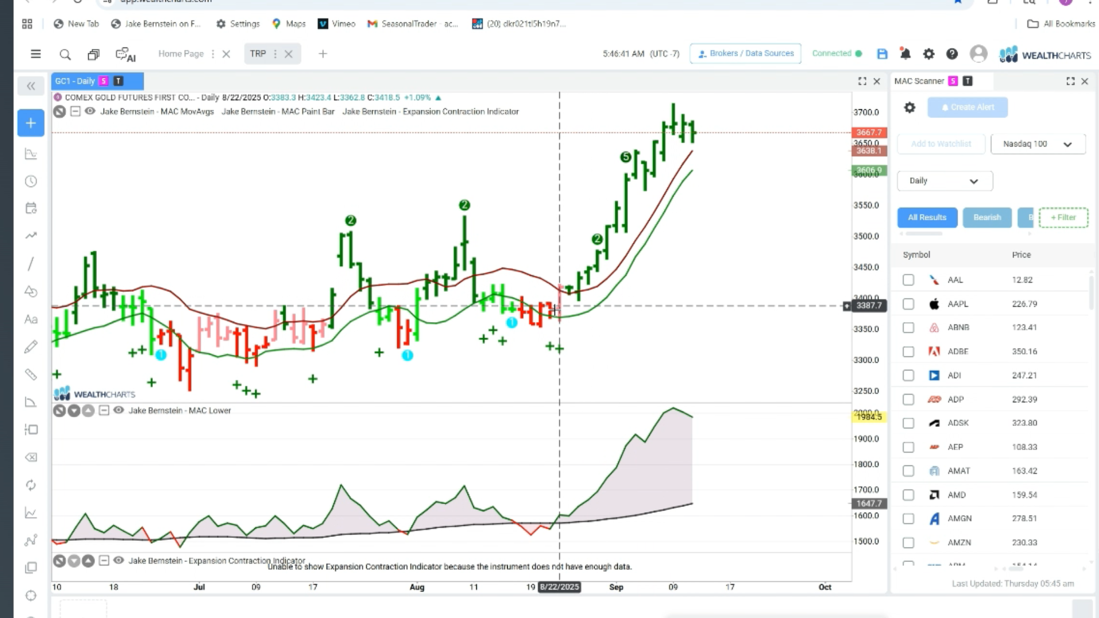Select the line drawing tool
1099x618 pixels.
pyautogui.click(x=31, y=263)
